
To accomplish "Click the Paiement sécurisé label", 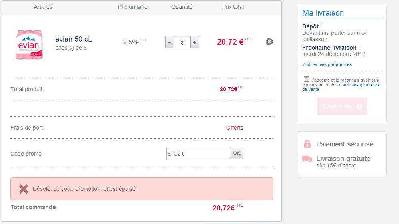I will (x=345, y=144).
